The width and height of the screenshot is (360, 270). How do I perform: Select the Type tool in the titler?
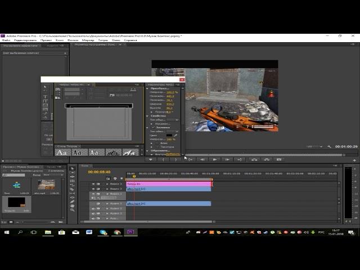pos(45,97)
